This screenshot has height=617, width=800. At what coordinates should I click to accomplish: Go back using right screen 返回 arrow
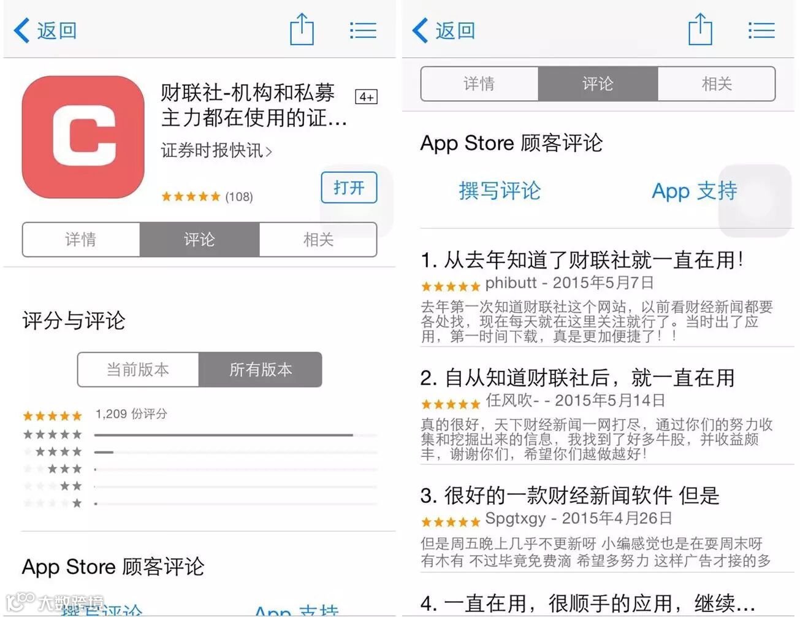[x=444, y=30]
